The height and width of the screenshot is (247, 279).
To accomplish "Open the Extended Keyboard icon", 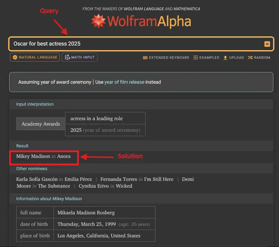I will tap(145, 58).
